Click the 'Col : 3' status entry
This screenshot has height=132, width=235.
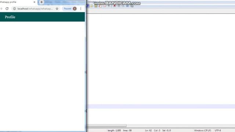click(x=157, y=131)
